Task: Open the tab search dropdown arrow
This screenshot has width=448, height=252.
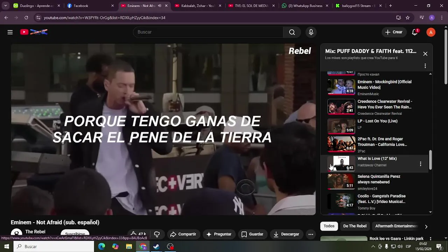Action: (x=5, y=6)
